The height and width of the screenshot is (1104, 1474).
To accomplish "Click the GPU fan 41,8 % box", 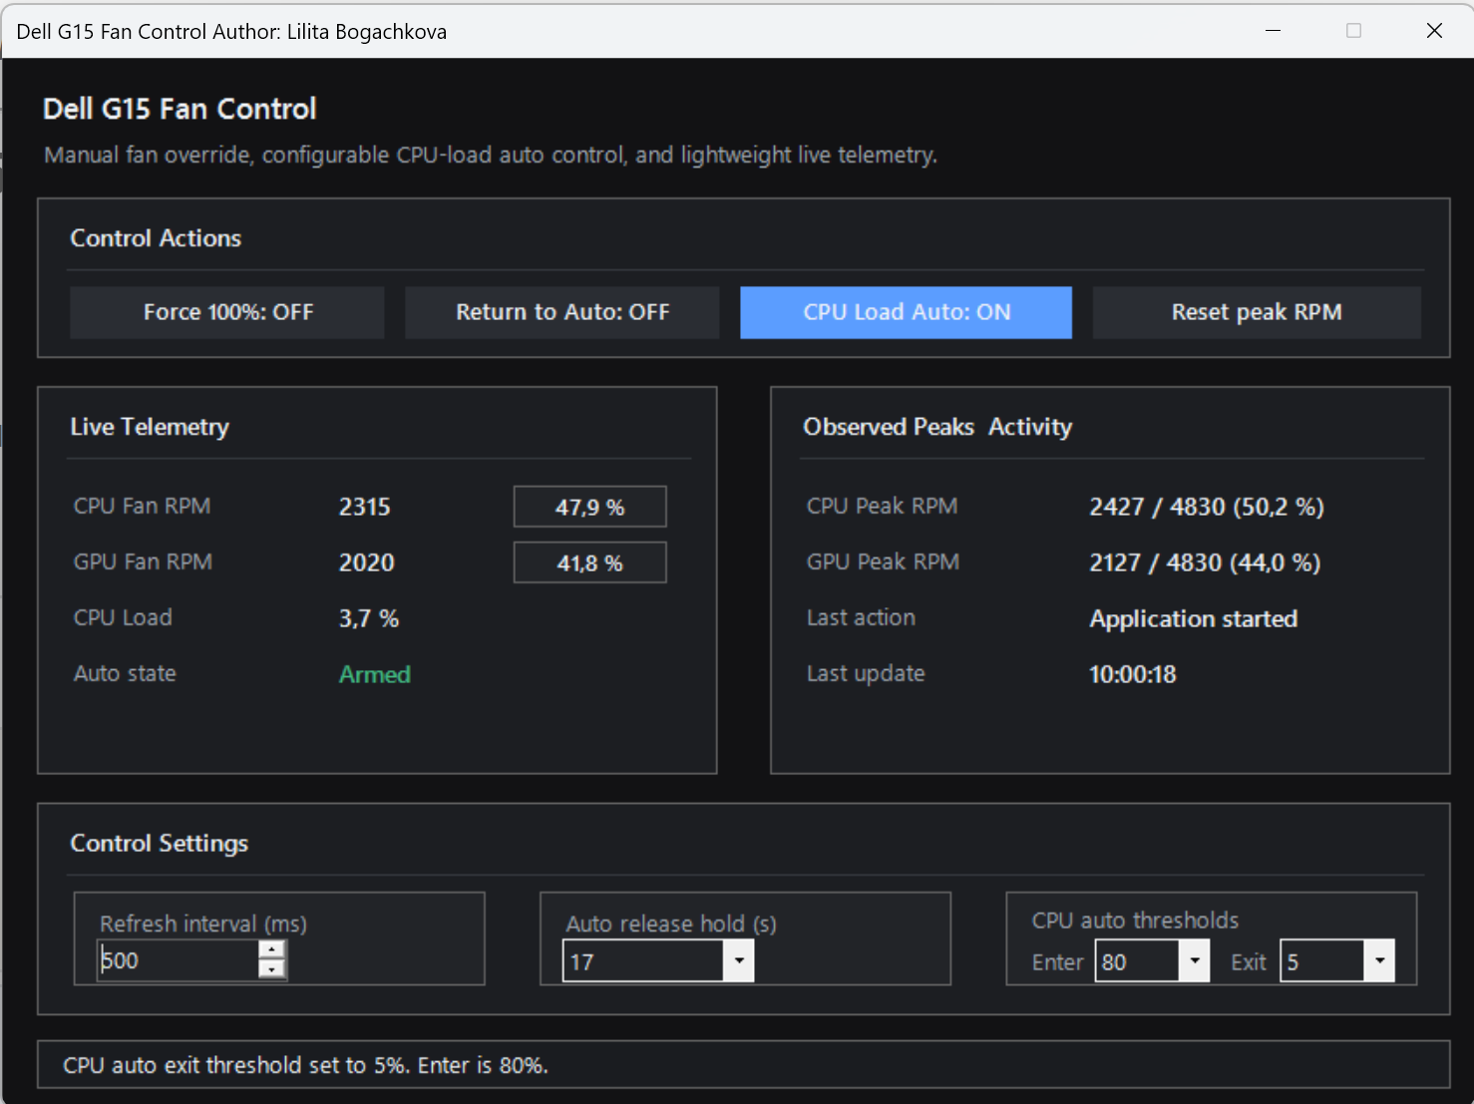I will point(589,562).
